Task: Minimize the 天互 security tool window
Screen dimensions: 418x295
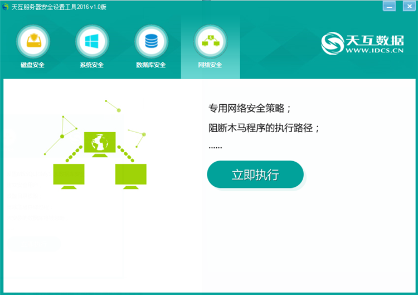Action: [389, 6]
